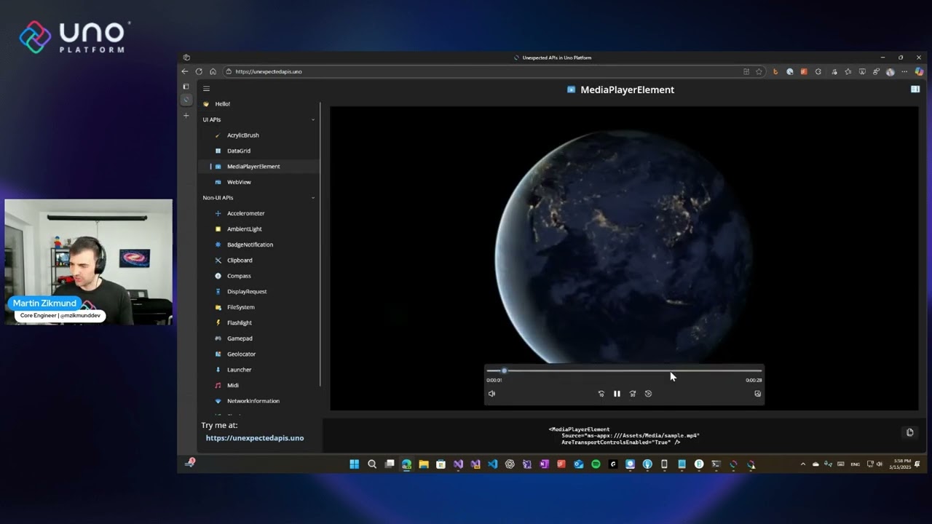This screenshot has height=524, width=932.
Task: Open Midi sample
Action: (x=260, y=386)
